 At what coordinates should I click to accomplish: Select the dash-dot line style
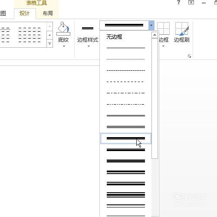(x=126, y=93)
